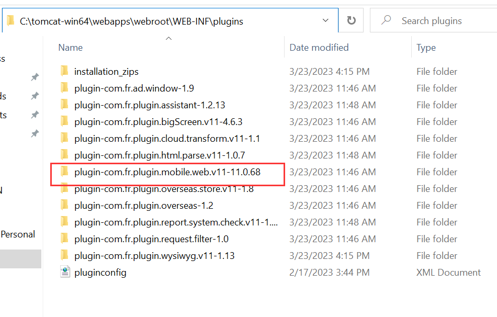497x317 pixels.
Task: Click the Search plugins field
Action: [x=433, y=20]
